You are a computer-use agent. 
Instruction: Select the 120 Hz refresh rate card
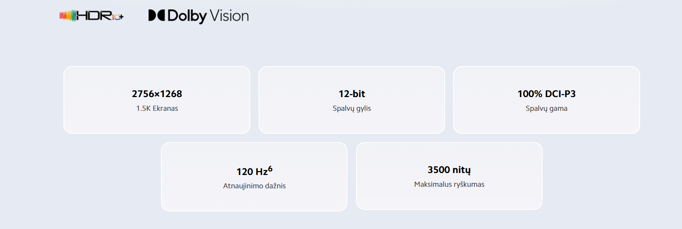click(x=254, y=177)
